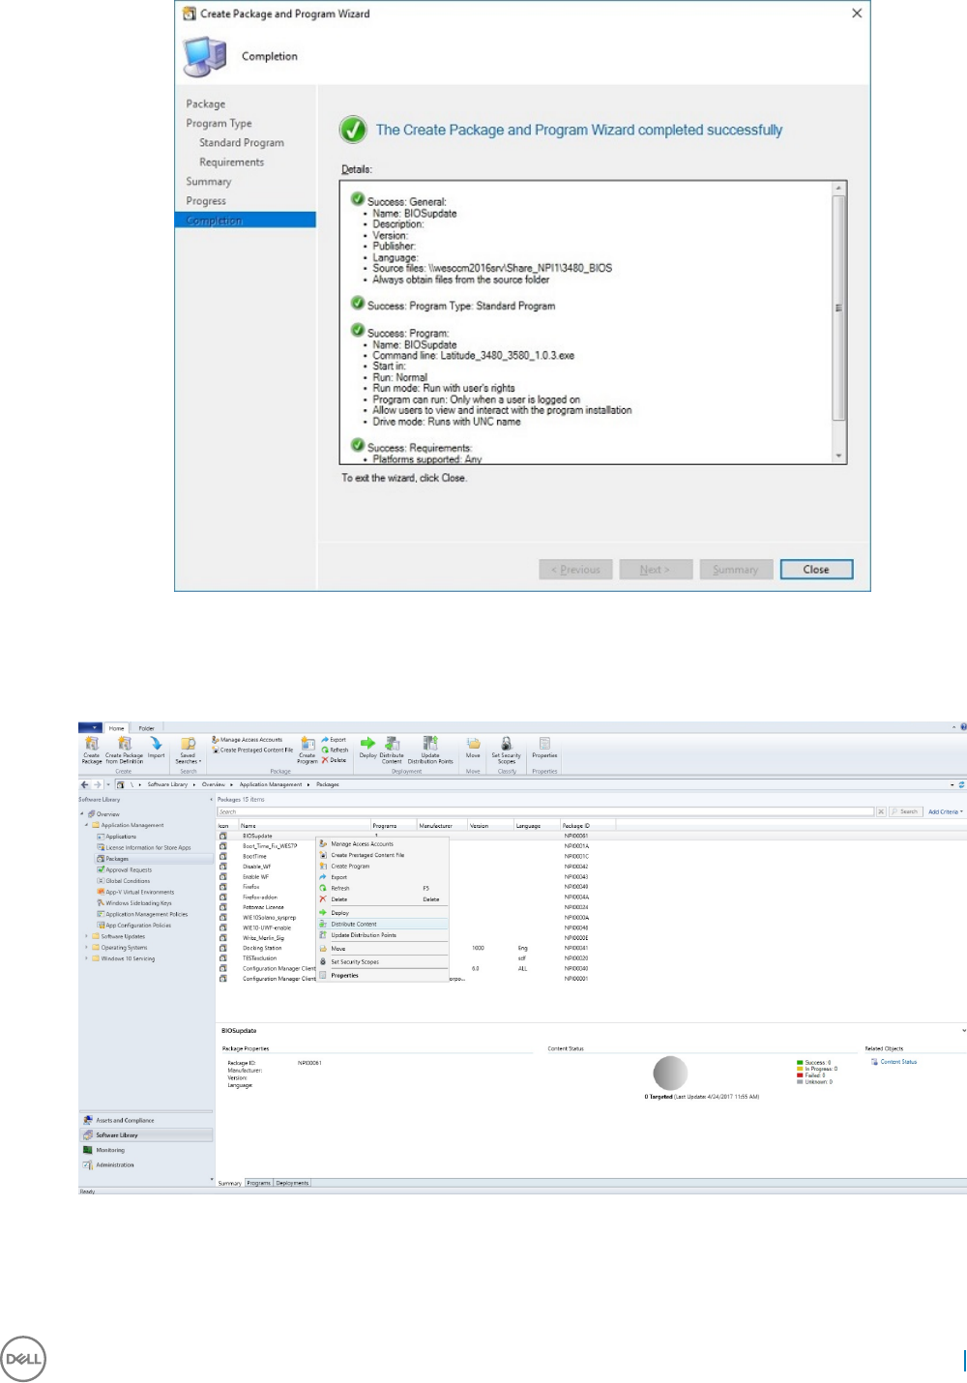Click Update Distribution Points ribbon icon
The height and width of the screenshot is (1383, 967).
point(430,750)
